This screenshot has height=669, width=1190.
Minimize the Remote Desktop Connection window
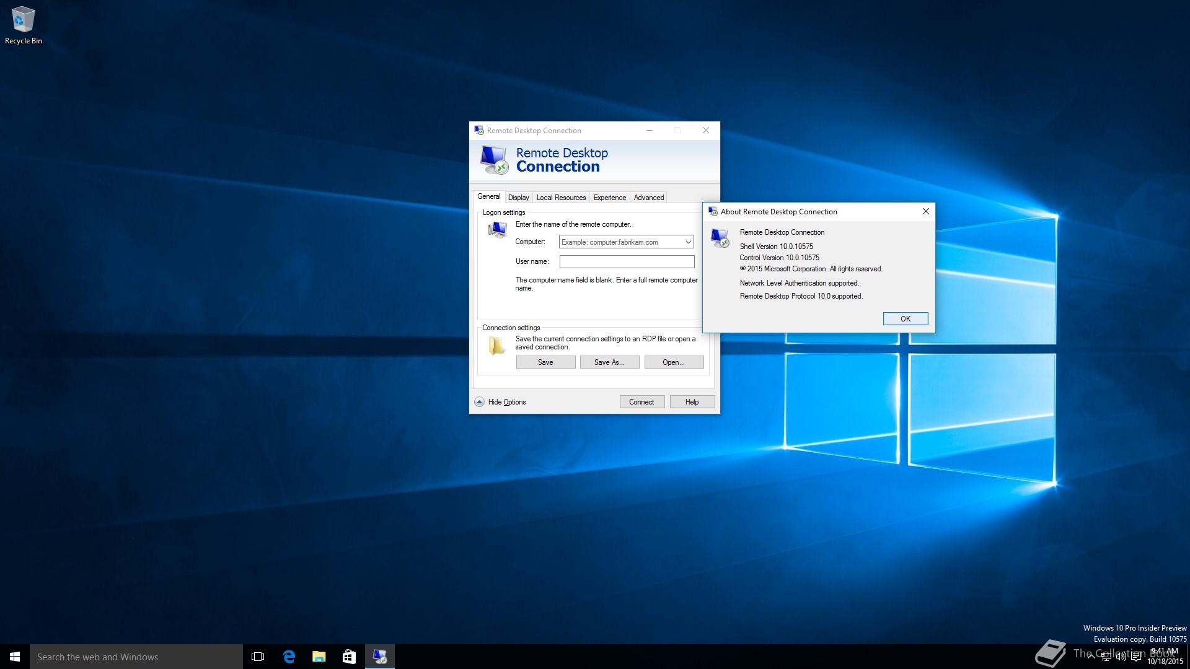(x=649, y=130)
